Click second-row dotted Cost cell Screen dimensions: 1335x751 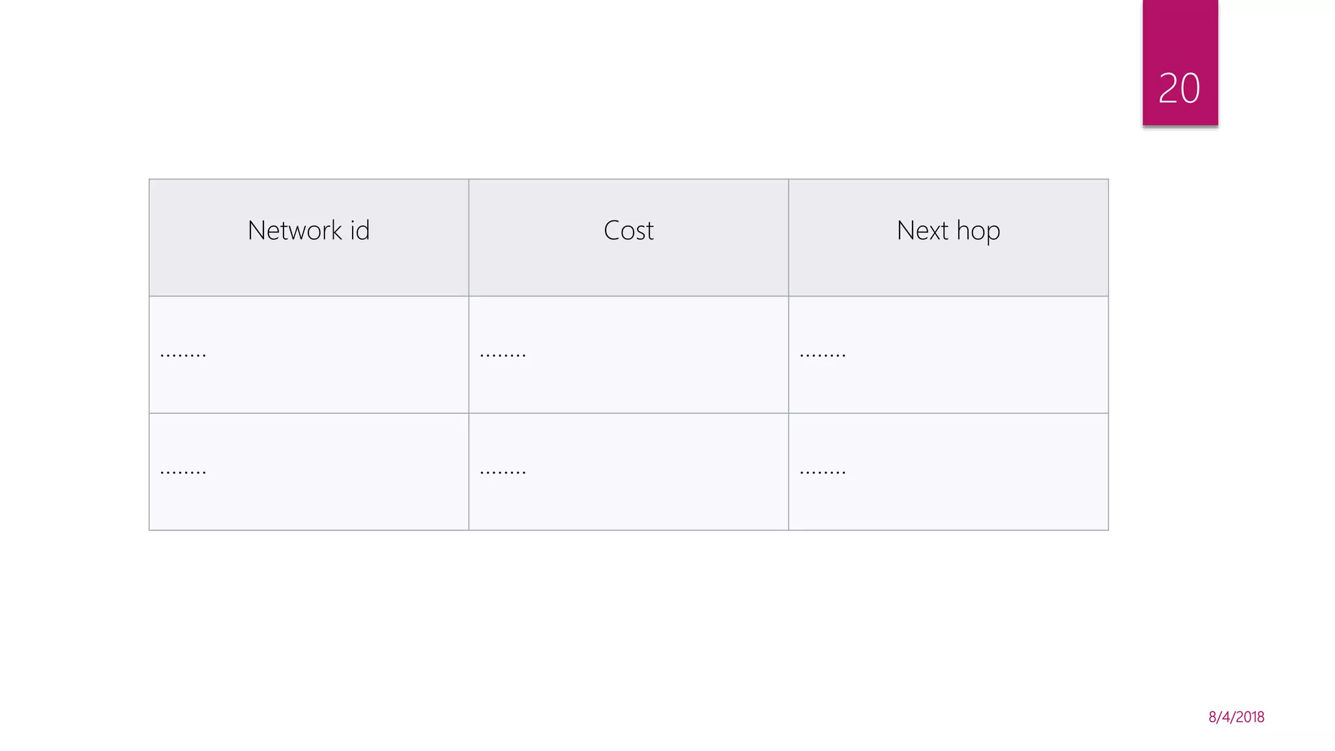628,472
